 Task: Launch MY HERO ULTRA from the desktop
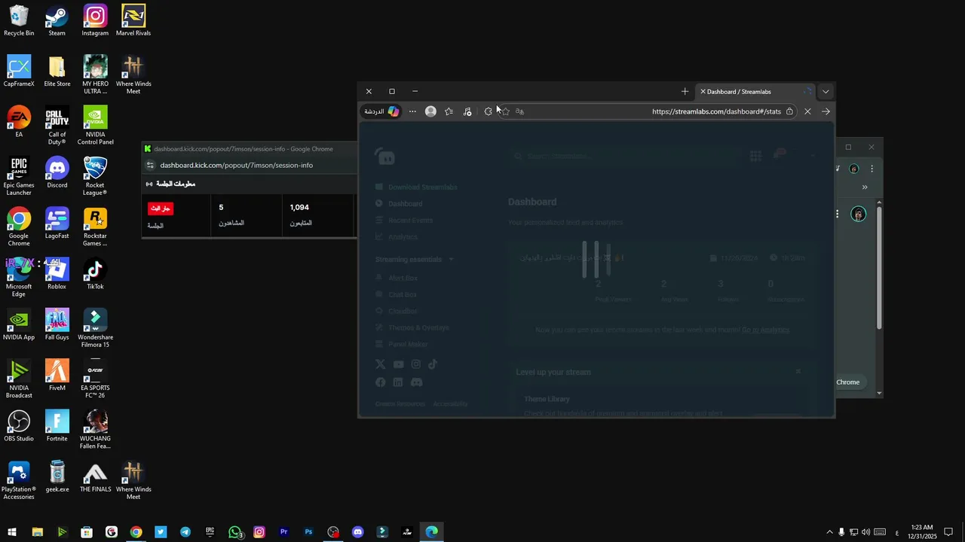click(95, 75)
